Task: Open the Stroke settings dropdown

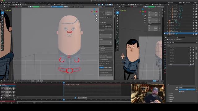Action: [77, 7]
